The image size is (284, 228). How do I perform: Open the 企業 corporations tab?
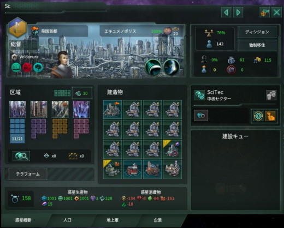coord(157,220)
